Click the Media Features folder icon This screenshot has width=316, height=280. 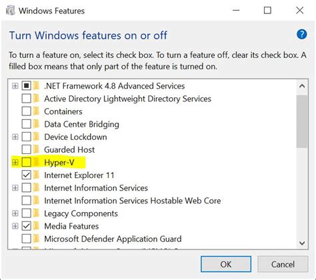click(x=36, y=226)
